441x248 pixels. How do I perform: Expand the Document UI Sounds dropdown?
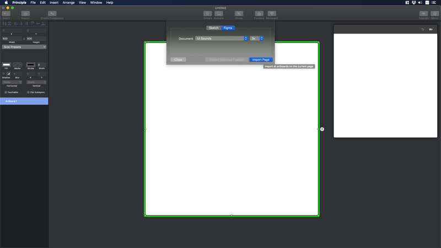click(x=222, y=38)
